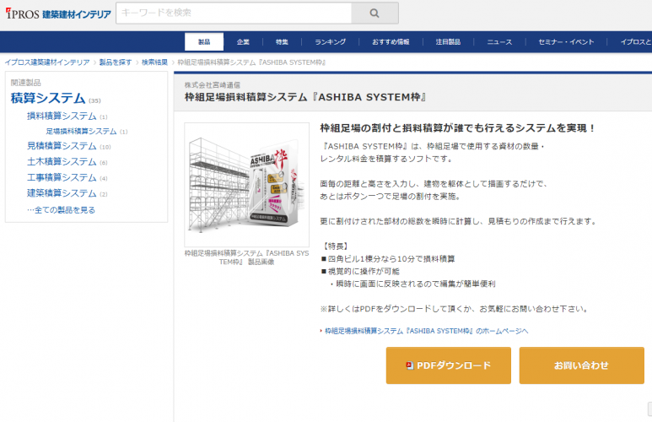
Task: Open おすすめ情報 navigation item
Action: pos(391,41)
